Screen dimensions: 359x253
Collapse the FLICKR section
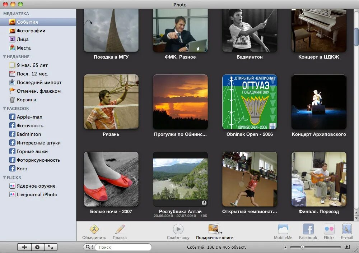4,178
